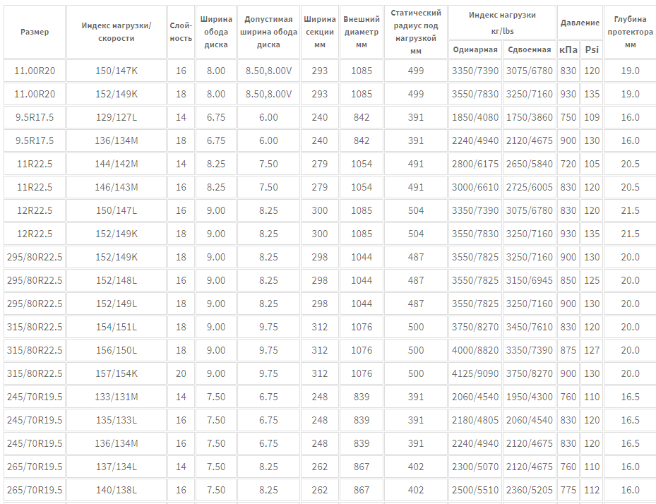This screenshot has width=656, height=504.
Task: Click size cell 9.5R17.5 with 129/127L
Action: [x=35, y=118]
